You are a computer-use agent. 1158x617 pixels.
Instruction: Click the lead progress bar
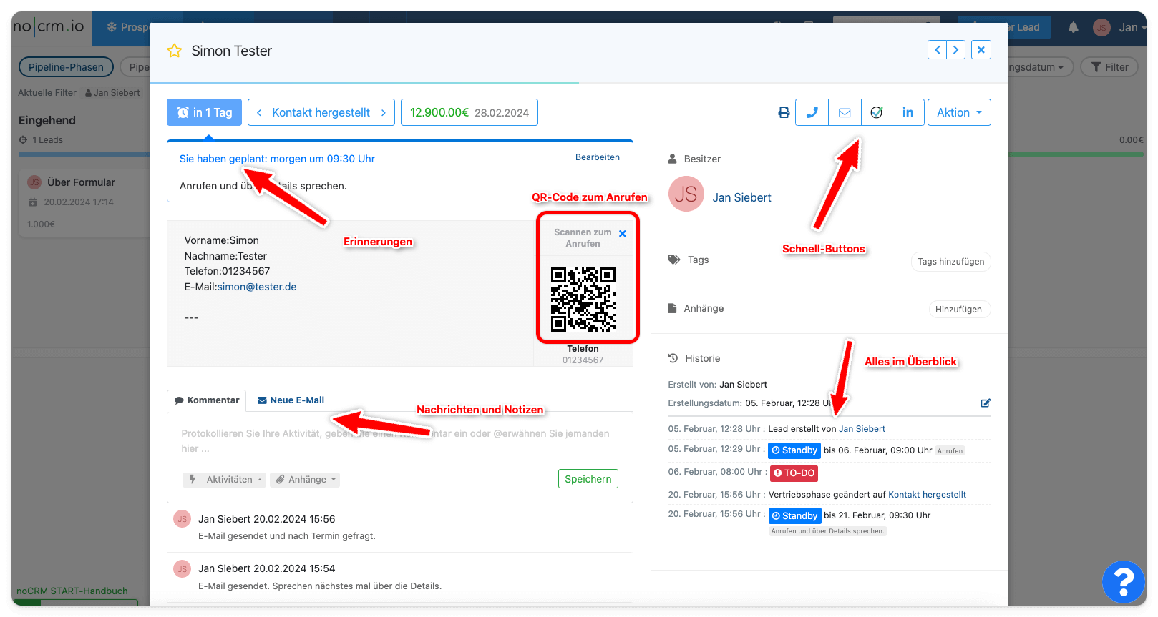pyautogui.click(x=579, y=83)
